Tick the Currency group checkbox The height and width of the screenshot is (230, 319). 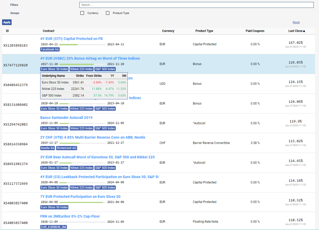(x=82, y=13)
